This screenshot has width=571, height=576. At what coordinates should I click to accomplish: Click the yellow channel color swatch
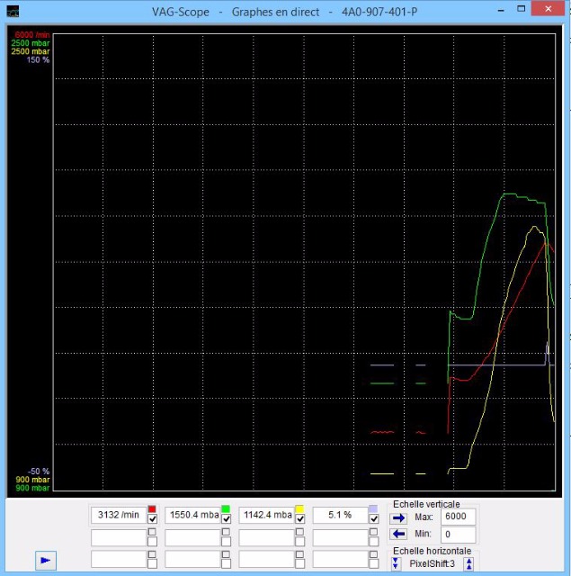299,509
